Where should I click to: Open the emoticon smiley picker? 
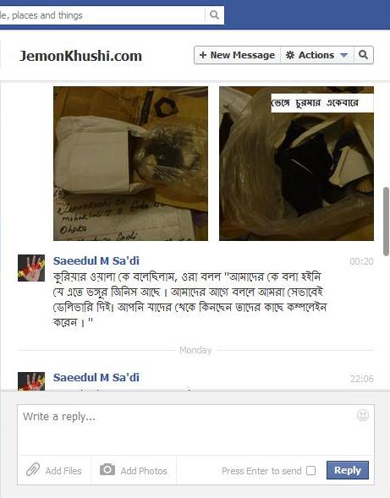tap(363, 415)
